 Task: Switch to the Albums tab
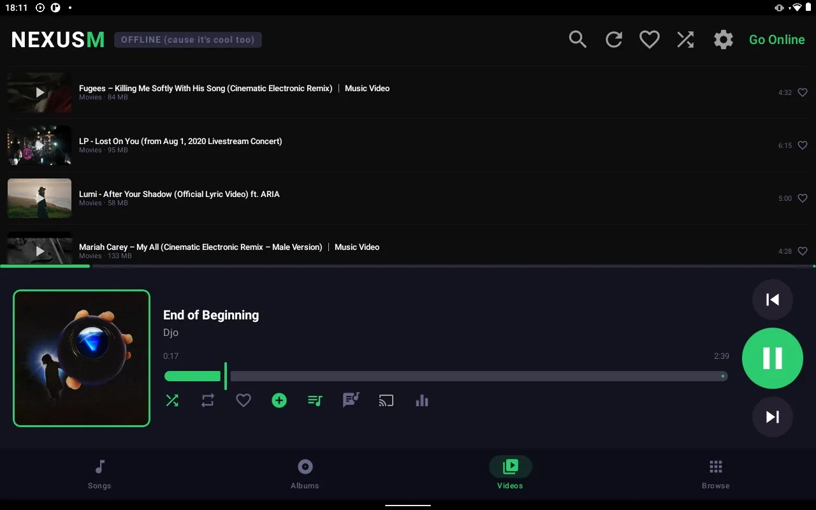pos(305,475)
